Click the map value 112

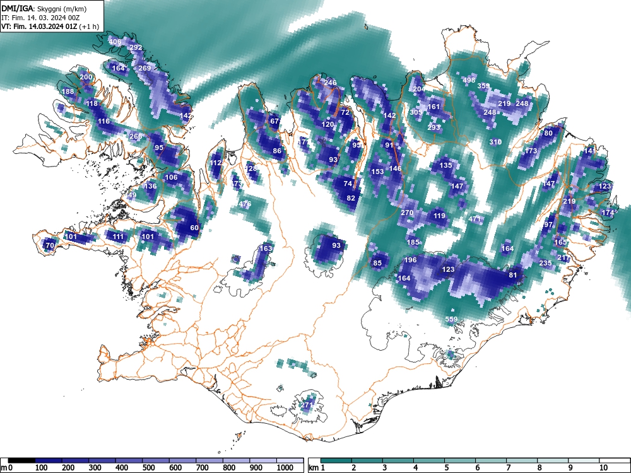click(x=216, y=163)
